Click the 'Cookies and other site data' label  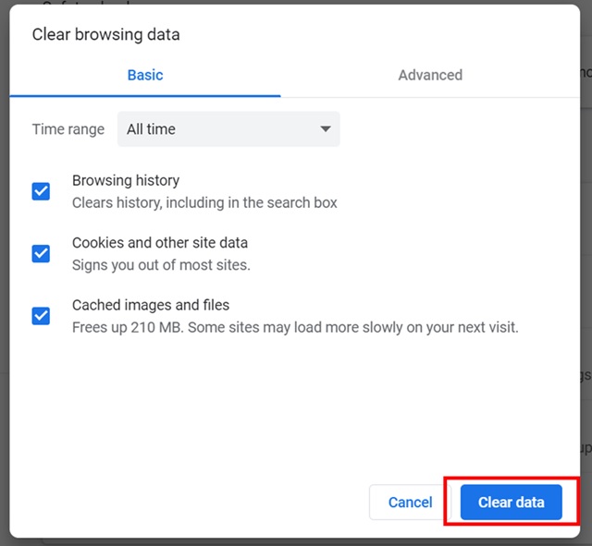tap(160, 243)
